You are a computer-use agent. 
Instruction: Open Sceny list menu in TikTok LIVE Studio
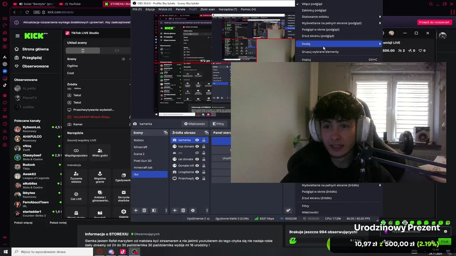click(x=123, y=59)
